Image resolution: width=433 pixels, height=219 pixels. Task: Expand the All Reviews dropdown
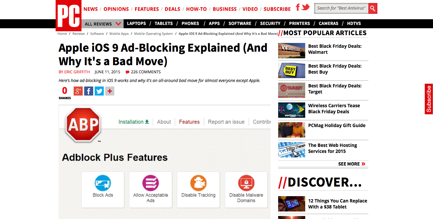point(103,24)
